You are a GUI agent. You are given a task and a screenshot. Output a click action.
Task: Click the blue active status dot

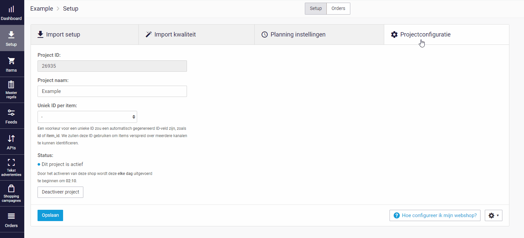coord(39,164)
